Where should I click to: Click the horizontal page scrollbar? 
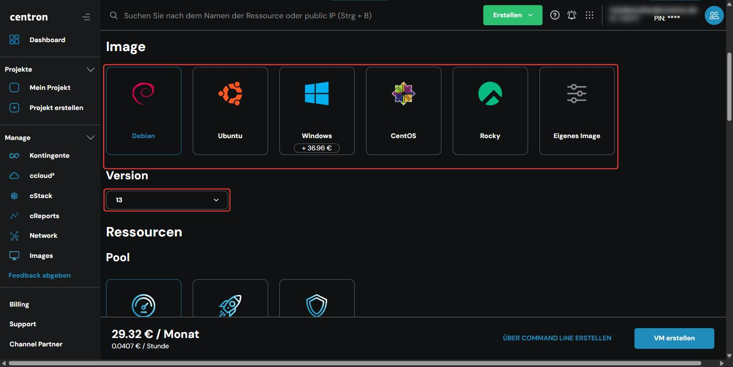(355, 363)
